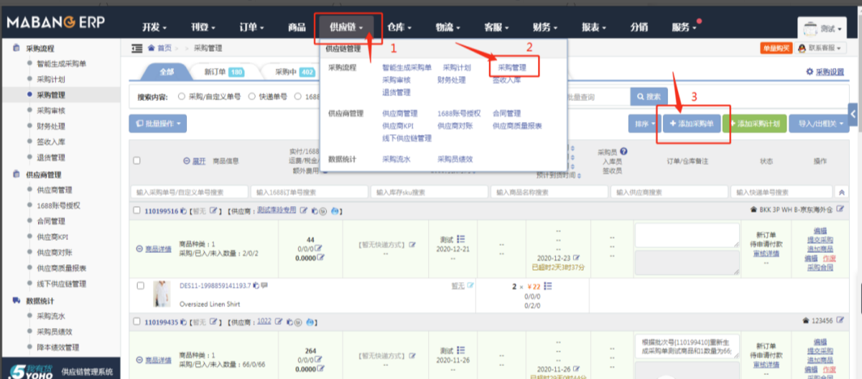Screen dimensions: 862x379
Task: Click the slide-out panel arrow on the right edge
Action: (x=854, y=113)
